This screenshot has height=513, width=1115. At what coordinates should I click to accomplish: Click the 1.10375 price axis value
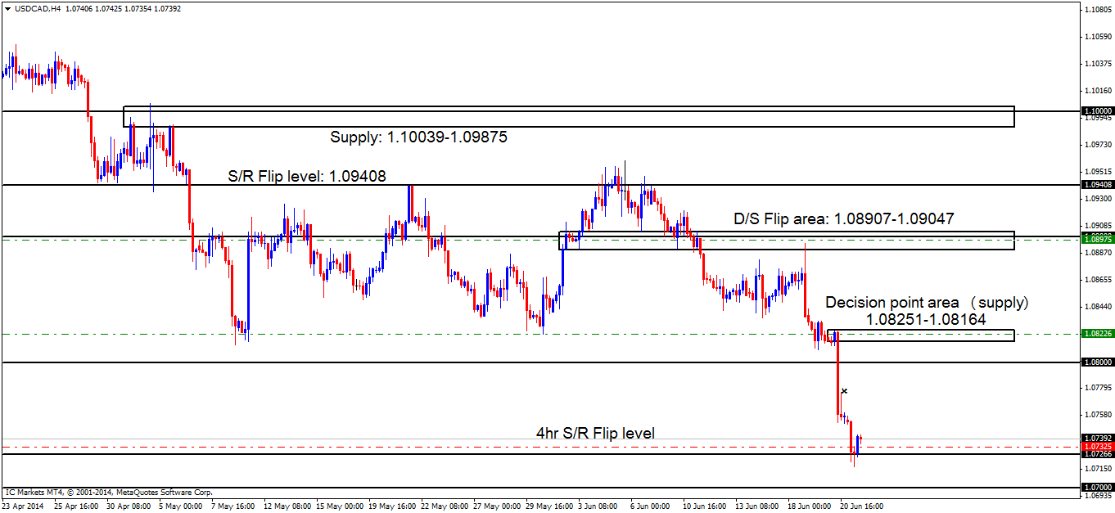[1097, 64]
